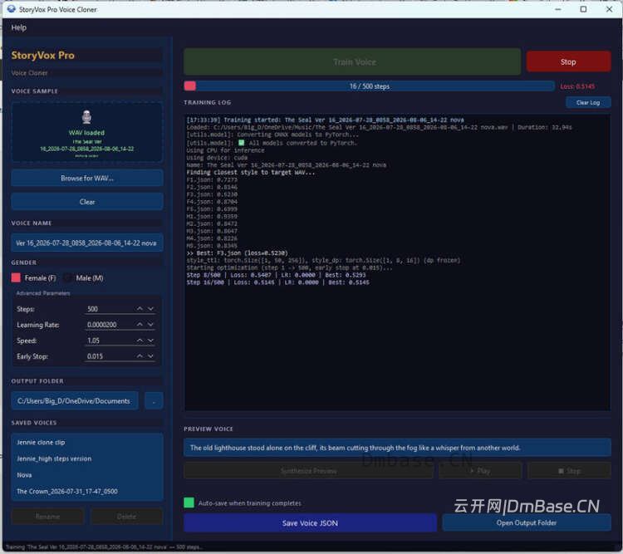Open the Help menu

18,27
